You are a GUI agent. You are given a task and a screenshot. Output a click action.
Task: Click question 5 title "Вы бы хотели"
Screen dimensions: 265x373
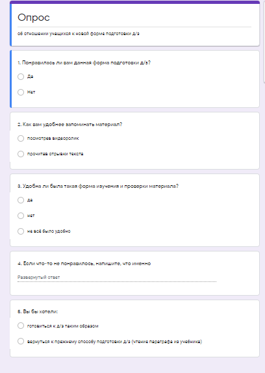click(38, 311)
